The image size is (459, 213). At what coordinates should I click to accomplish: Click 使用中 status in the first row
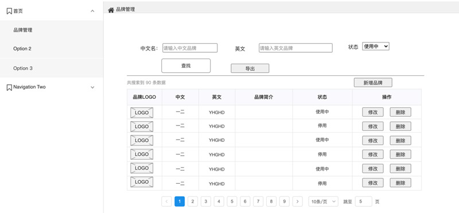coord(322,111)
